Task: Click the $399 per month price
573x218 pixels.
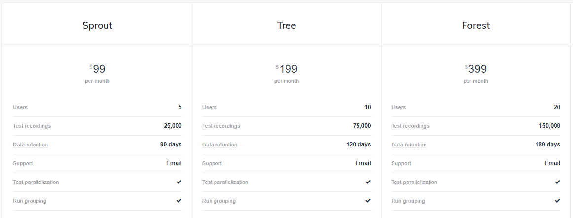Action: [x=476, y=73]
